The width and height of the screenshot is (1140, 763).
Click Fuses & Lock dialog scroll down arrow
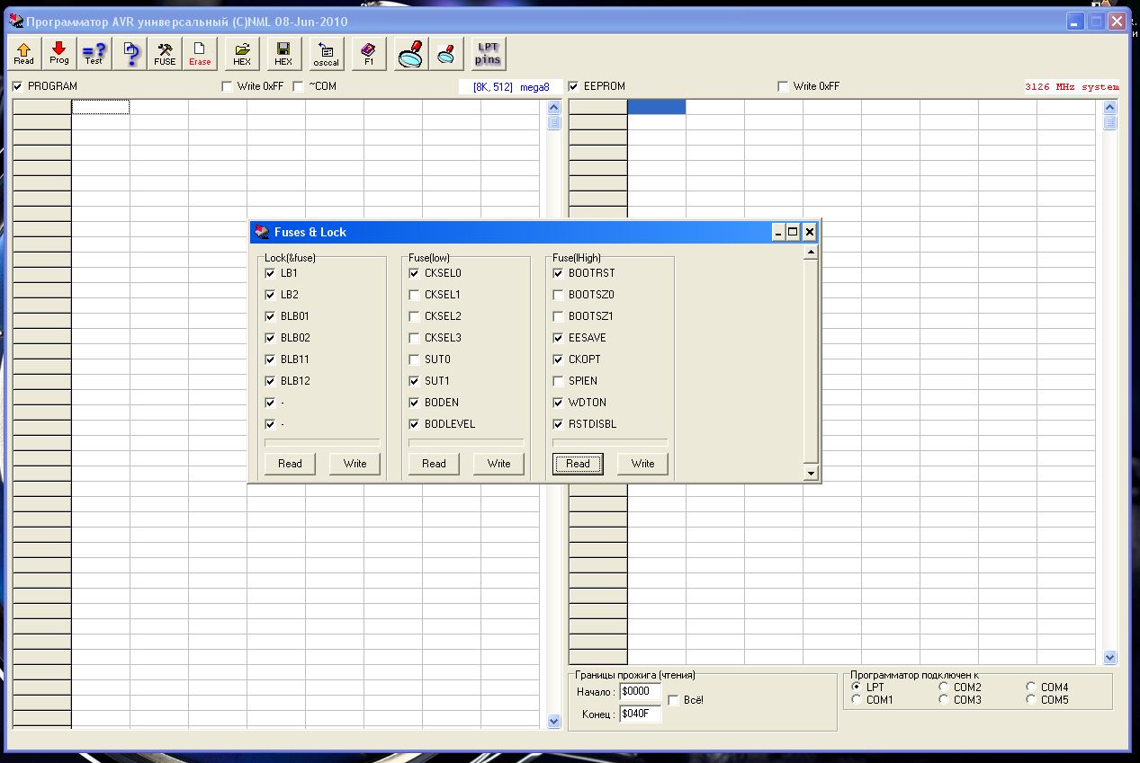pos(810,473)
